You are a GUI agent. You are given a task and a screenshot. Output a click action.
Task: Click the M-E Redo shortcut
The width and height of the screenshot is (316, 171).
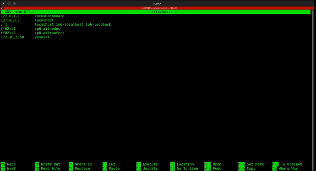(x=213, y=168)
